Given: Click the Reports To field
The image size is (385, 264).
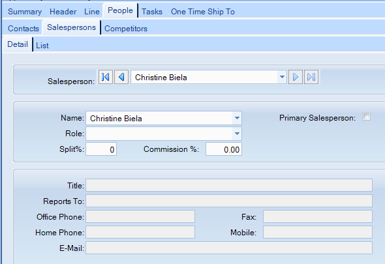Looking at the screenshot, I should (229, 201).
